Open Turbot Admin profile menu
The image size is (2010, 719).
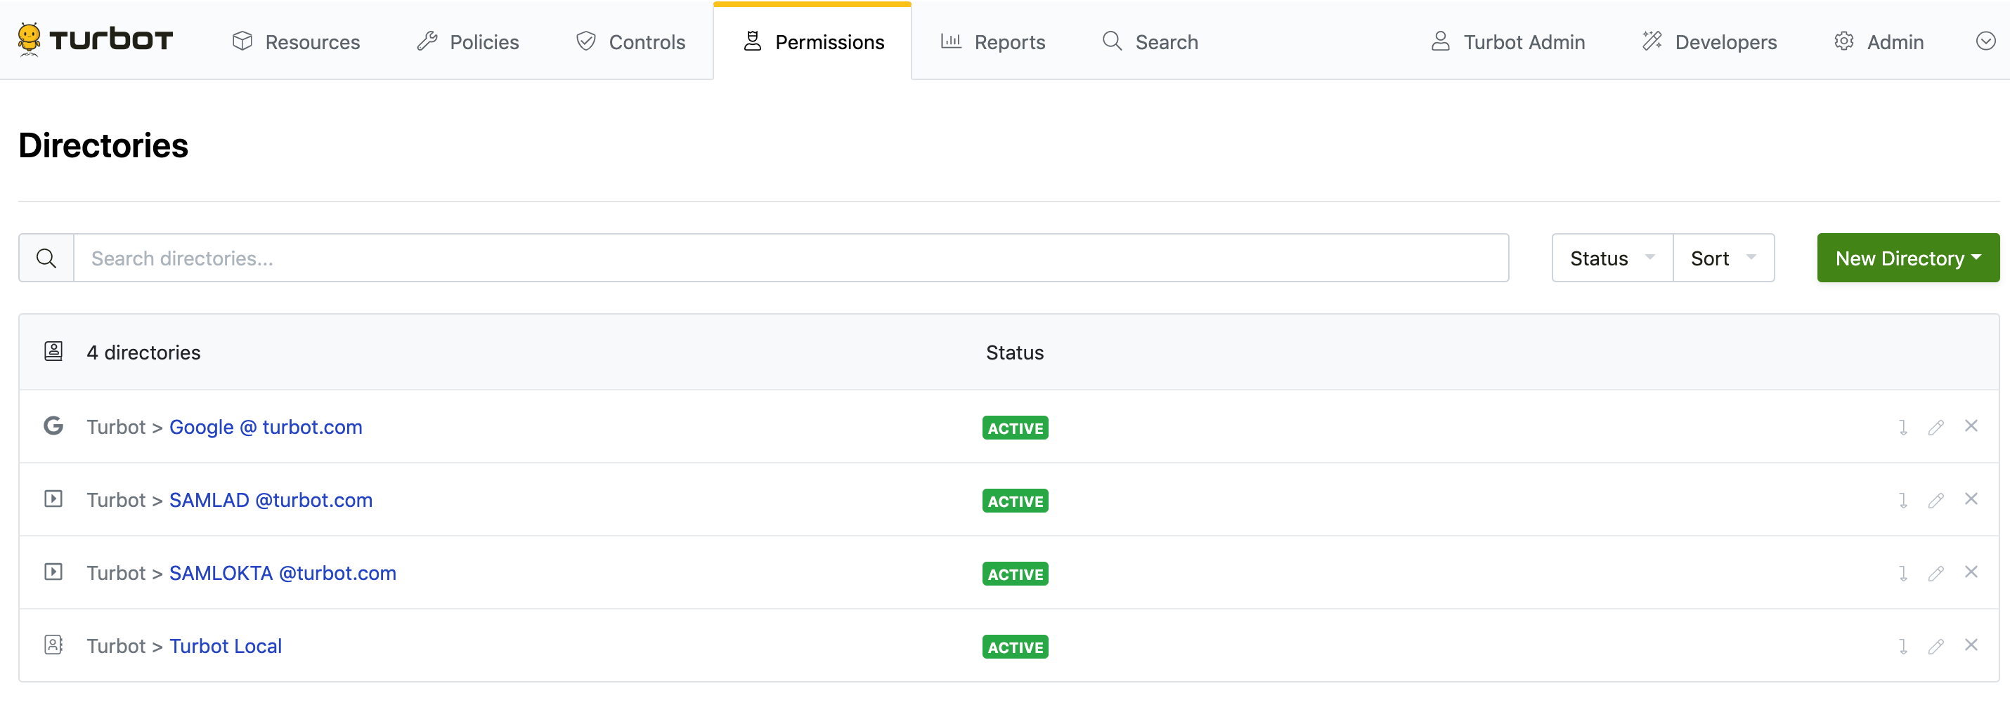(1507, 42)
